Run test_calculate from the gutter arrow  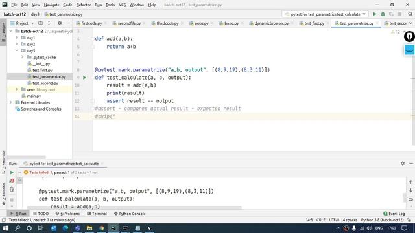(84, 78)
